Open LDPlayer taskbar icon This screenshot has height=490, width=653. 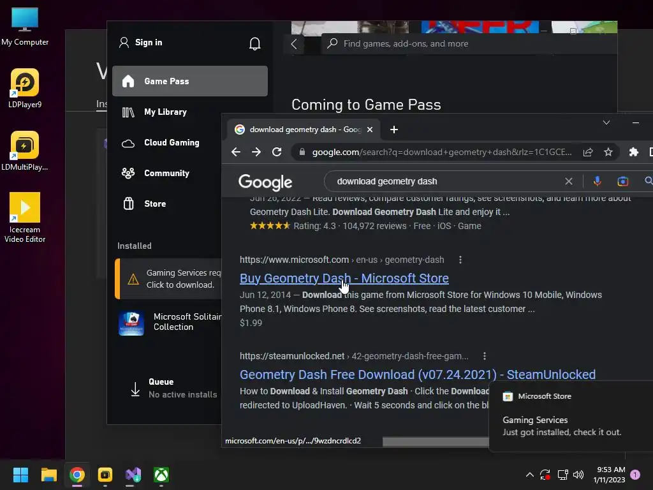[105, 475]
